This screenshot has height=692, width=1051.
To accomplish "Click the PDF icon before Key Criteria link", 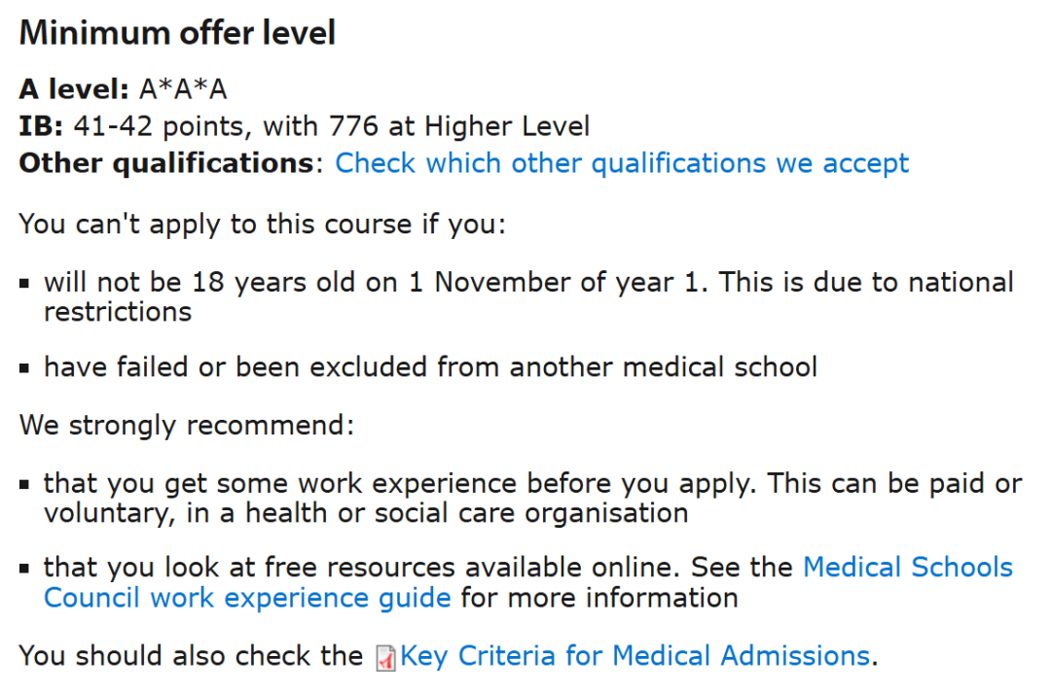I will point(385,658).
